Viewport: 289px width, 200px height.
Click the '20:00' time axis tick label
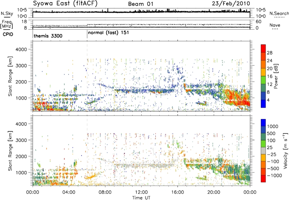point(213,192)
